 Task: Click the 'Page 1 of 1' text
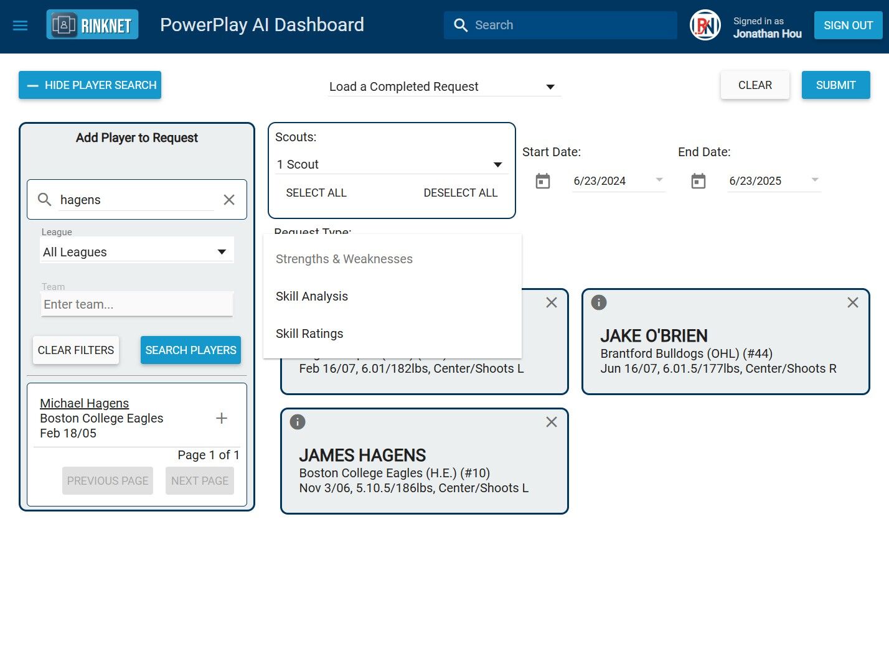pos(209,455)
